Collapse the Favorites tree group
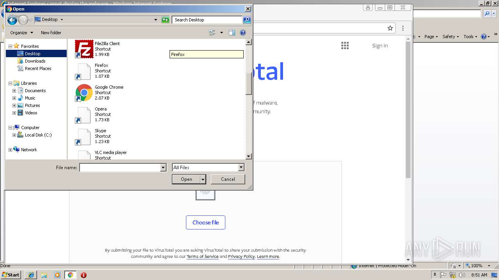 pos(10,46)
